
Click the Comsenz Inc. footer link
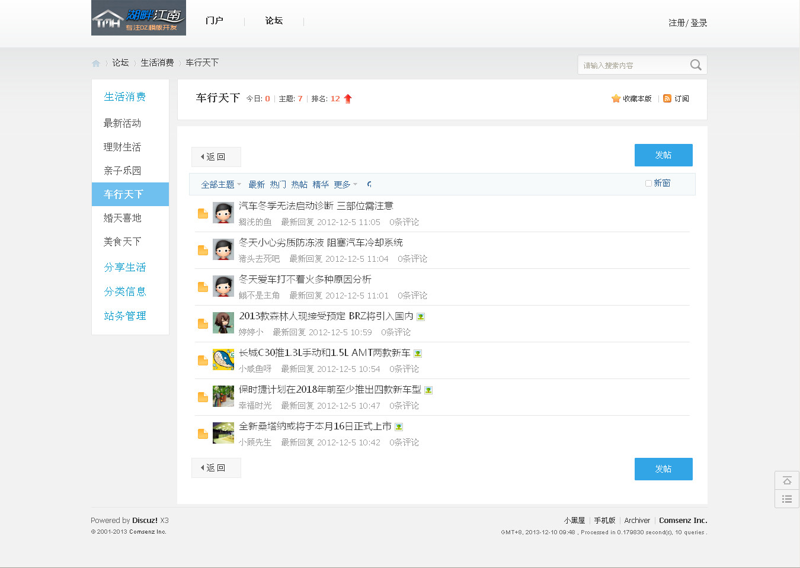pos(683,520)
